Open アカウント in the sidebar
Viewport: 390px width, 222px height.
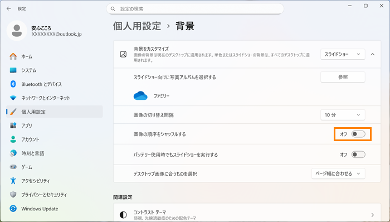(x=55, y=139)
